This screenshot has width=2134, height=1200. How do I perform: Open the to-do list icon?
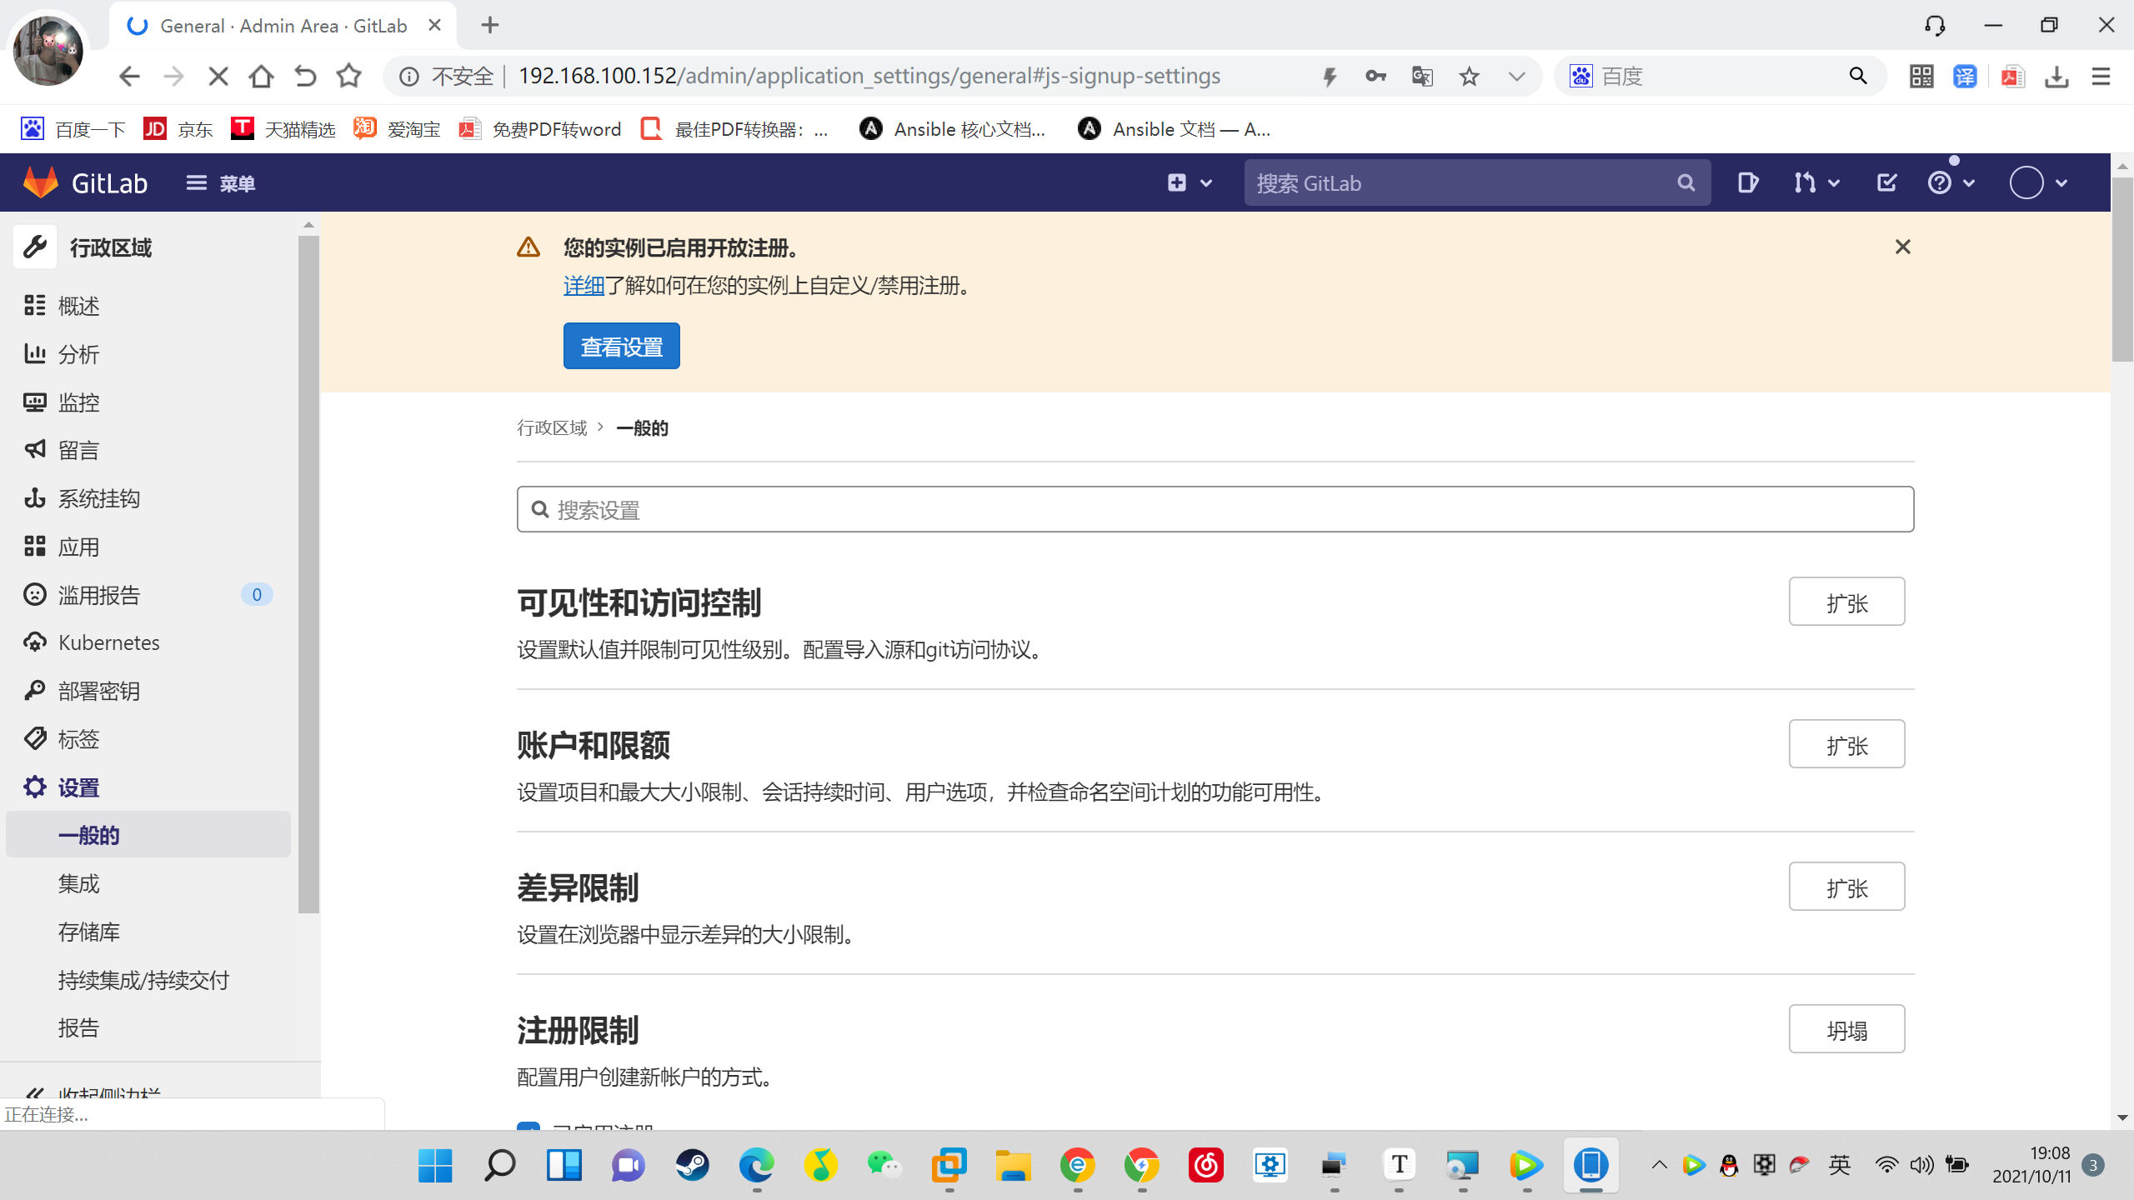(1886, 182)
